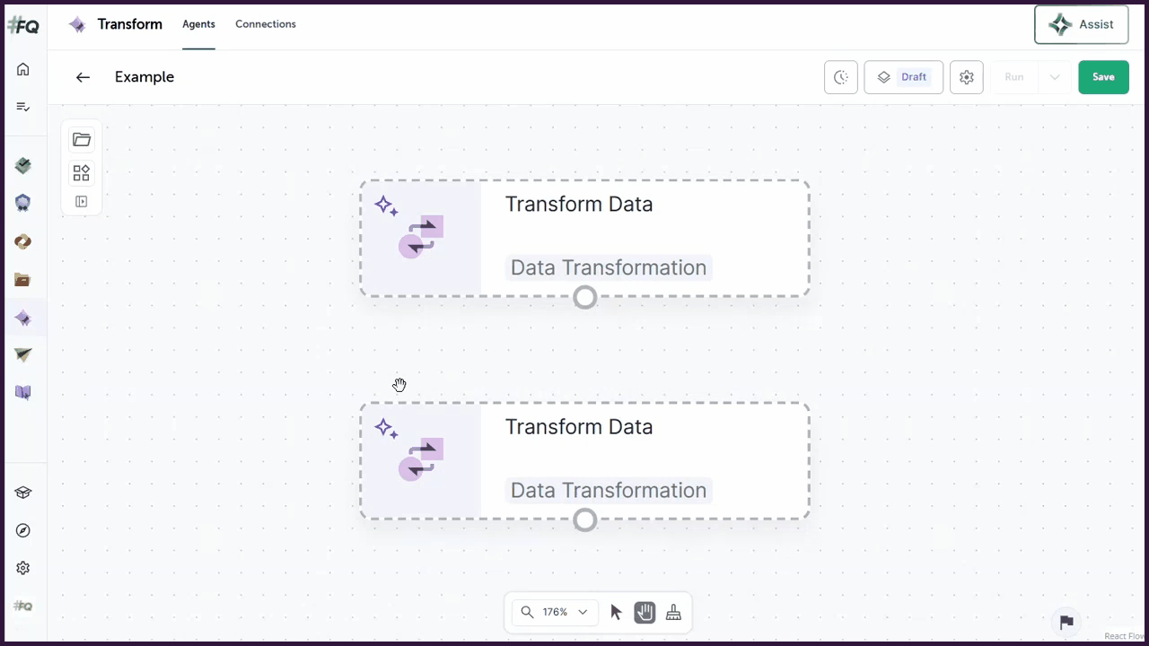Open version history clock icon
This screenshot has width=1149, height=646.
(841, 77)
